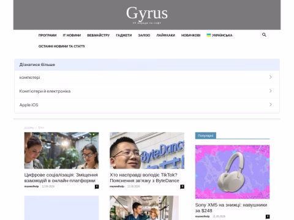Open comments badge on digital socialization article
This screenshot has height=220, width=294.
(x=97, y=186)
